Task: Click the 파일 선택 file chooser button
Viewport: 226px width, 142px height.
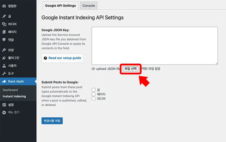Action: tap(131, 69)
